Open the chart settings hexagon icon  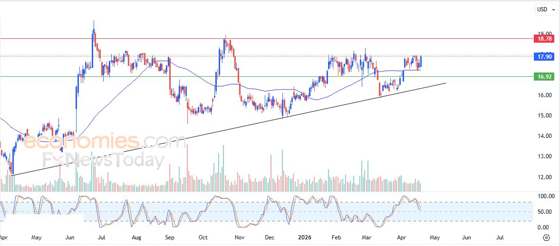(x=546, y=237)
